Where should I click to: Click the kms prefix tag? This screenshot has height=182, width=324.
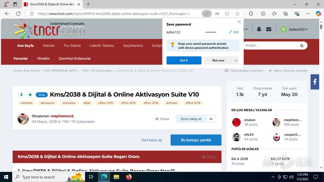(x=42, y=95)
